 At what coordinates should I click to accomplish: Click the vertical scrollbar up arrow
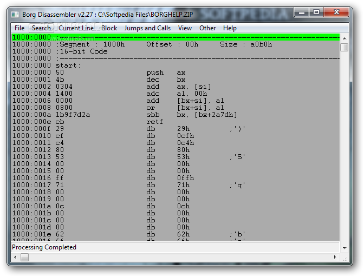click(344, 38)
